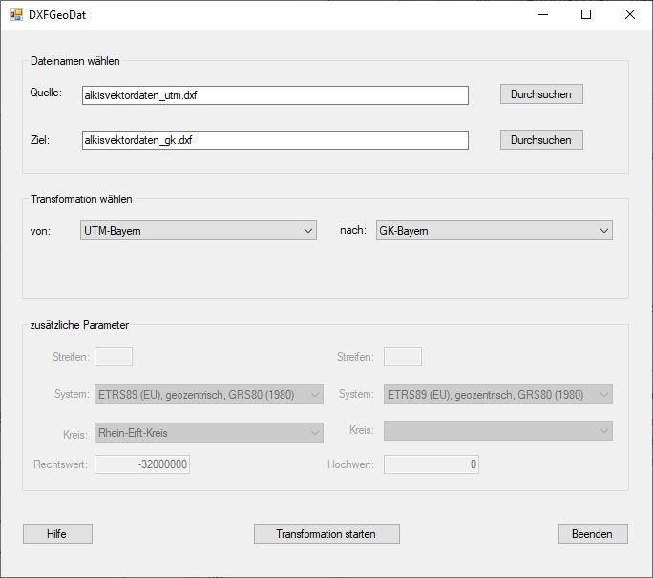The image size is (653, 578).
Task: Click the Rechtswert value field
Action: [142, 465]
